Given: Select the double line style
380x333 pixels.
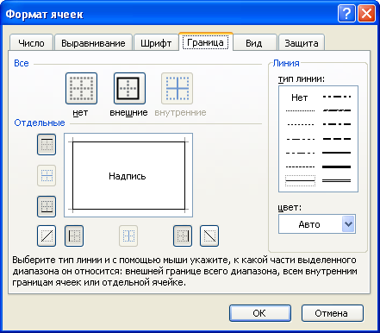Looking at the screenshot, I should tap(337, 181).
